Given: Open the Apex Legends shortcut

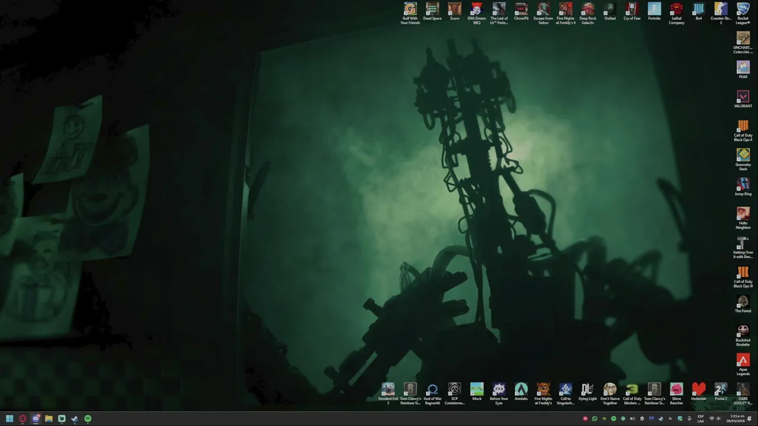Looking at the screenshot, I should 743,365.
